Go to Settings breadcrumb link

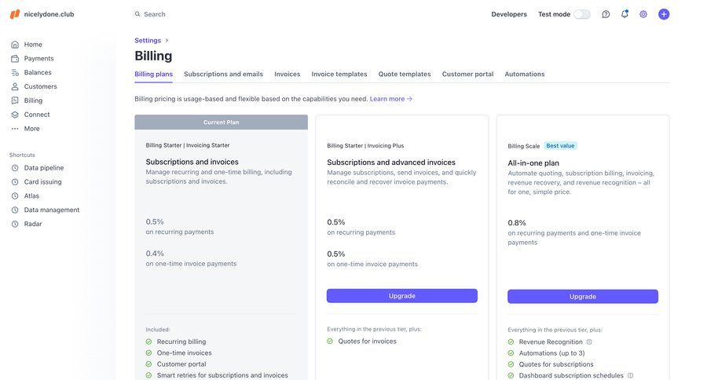click(x=148, y=40)
